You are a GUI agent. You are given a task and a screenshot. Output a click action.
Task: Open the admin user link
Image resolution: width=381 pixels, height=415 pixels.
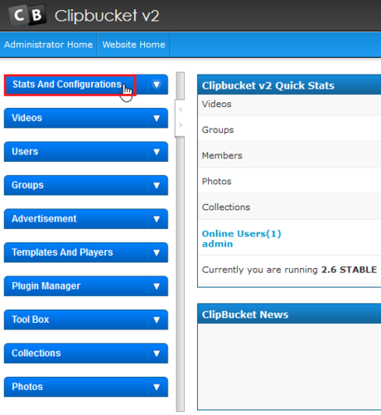coord(218,244)
